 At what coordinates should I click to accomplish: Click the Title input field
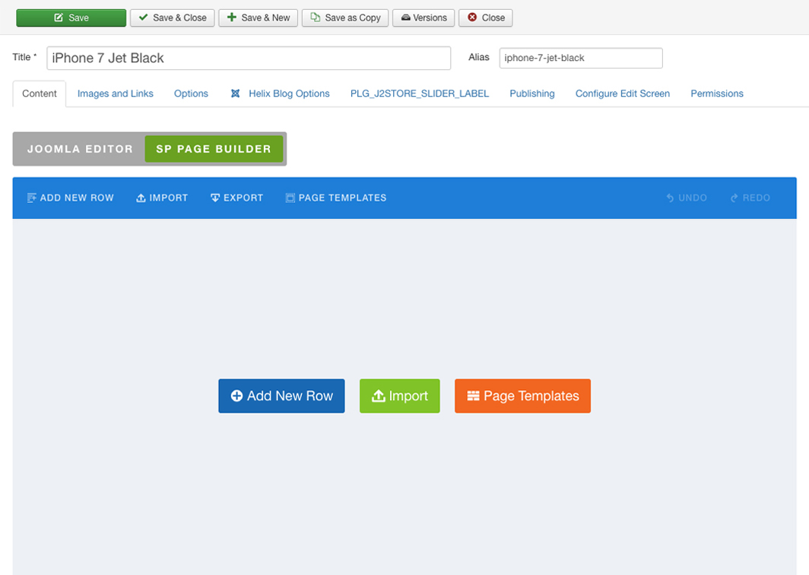(249, 58)
